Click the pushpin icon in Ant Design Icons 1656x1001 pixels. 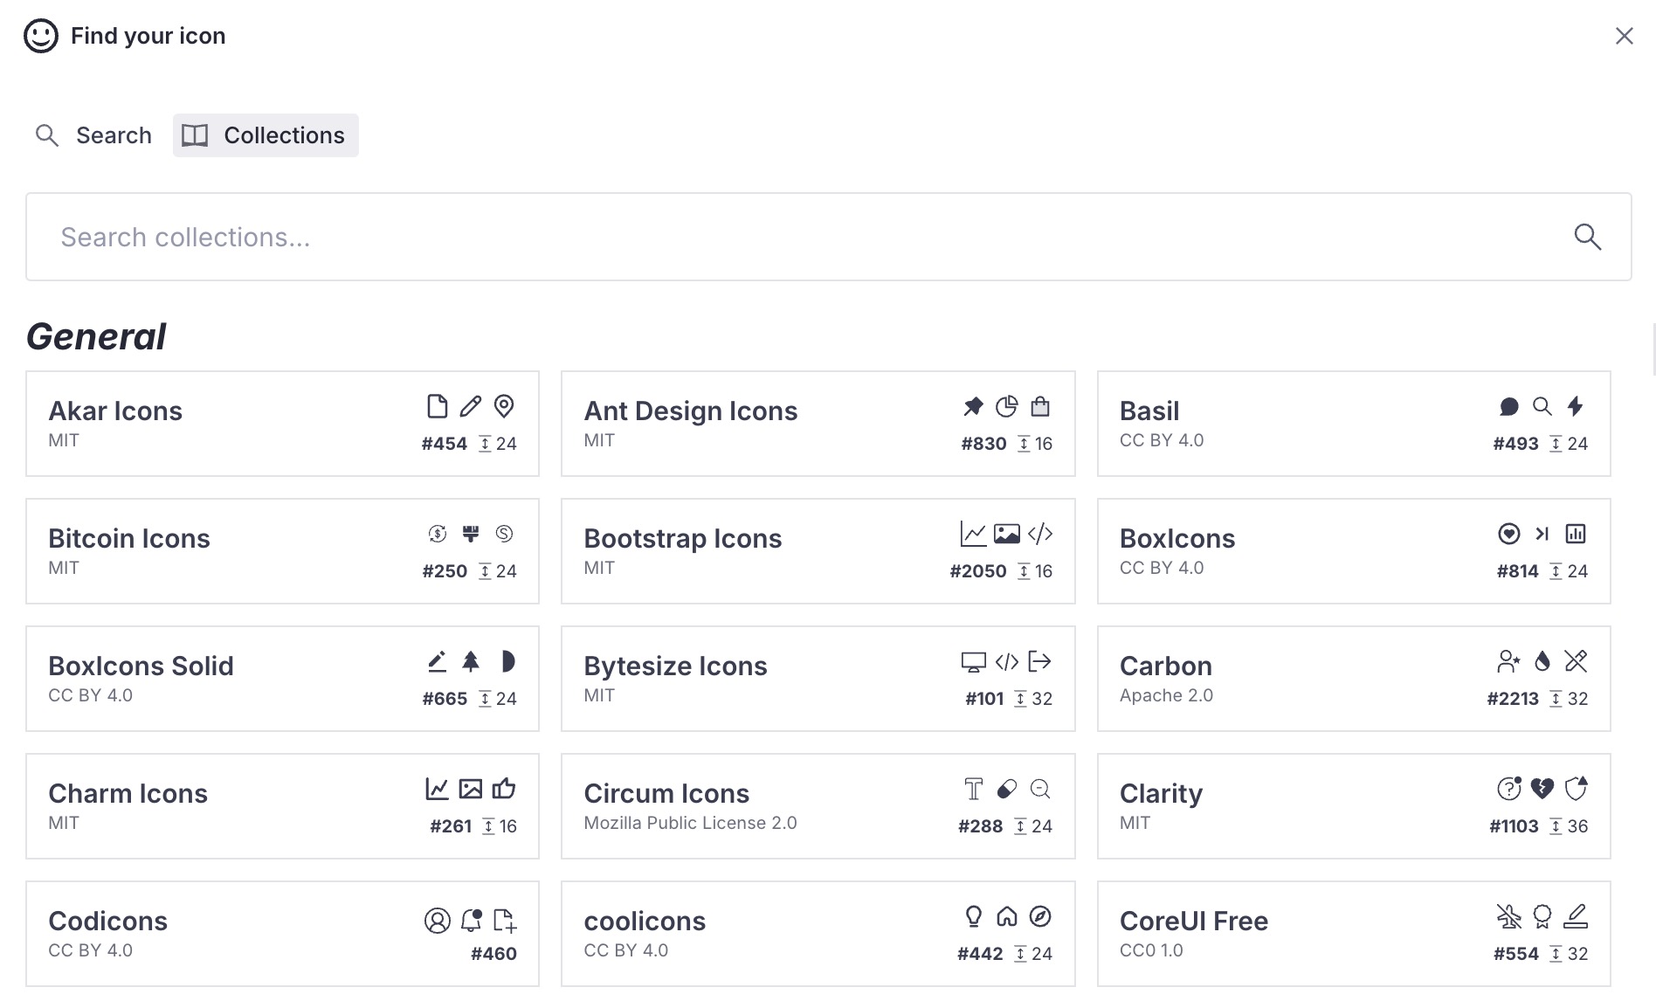click(973, 406)
